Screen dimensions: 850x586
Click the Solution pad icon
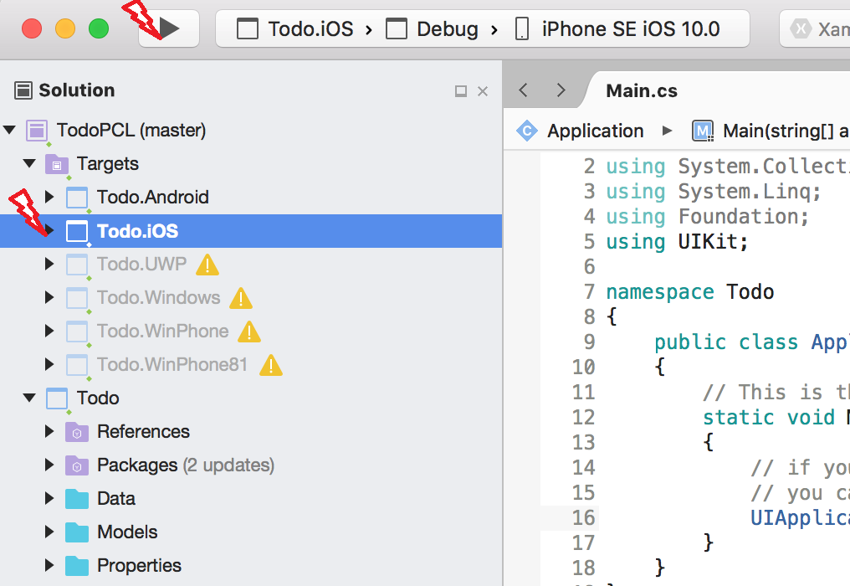[23, 90]
